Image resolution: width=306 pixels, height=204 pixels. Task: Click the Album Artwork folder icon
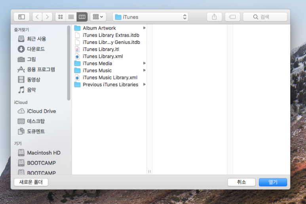[x=78, y=28]
